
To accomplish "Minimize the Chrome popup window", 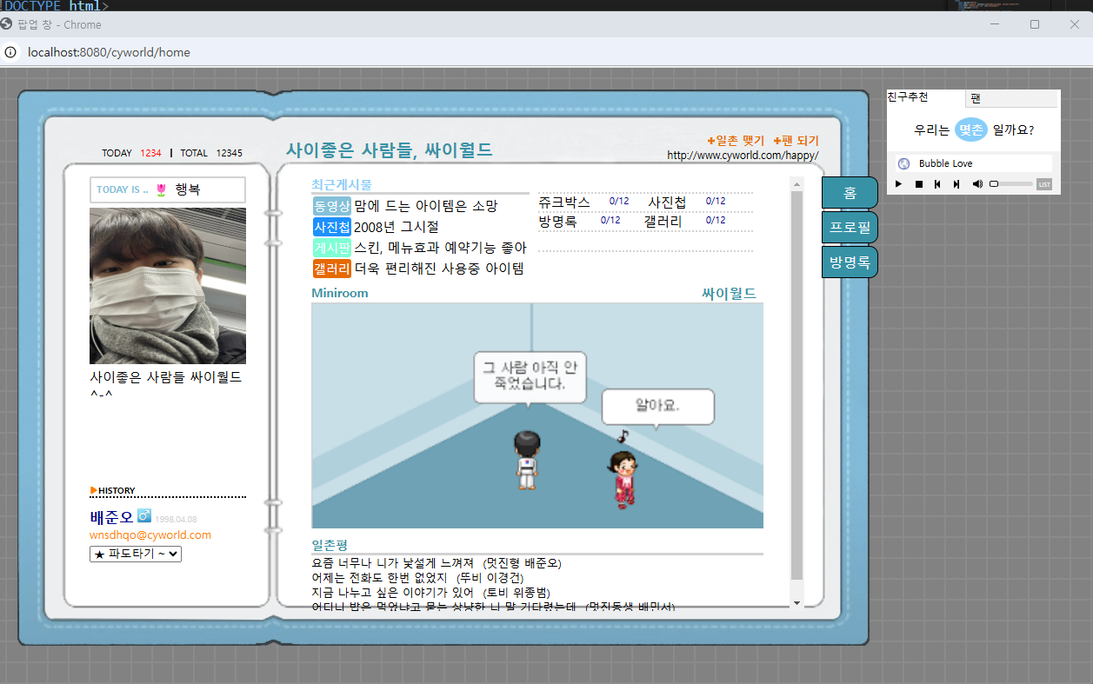I will pos(995,24).
